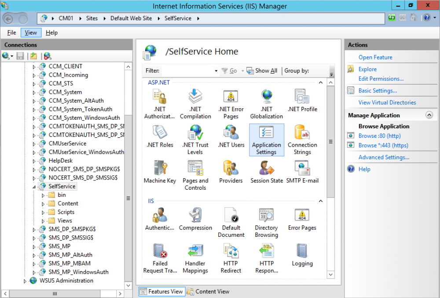Open the Default Document feature
Screen dimensions: 440x298
pyautogui.click(x=231, y=223)
